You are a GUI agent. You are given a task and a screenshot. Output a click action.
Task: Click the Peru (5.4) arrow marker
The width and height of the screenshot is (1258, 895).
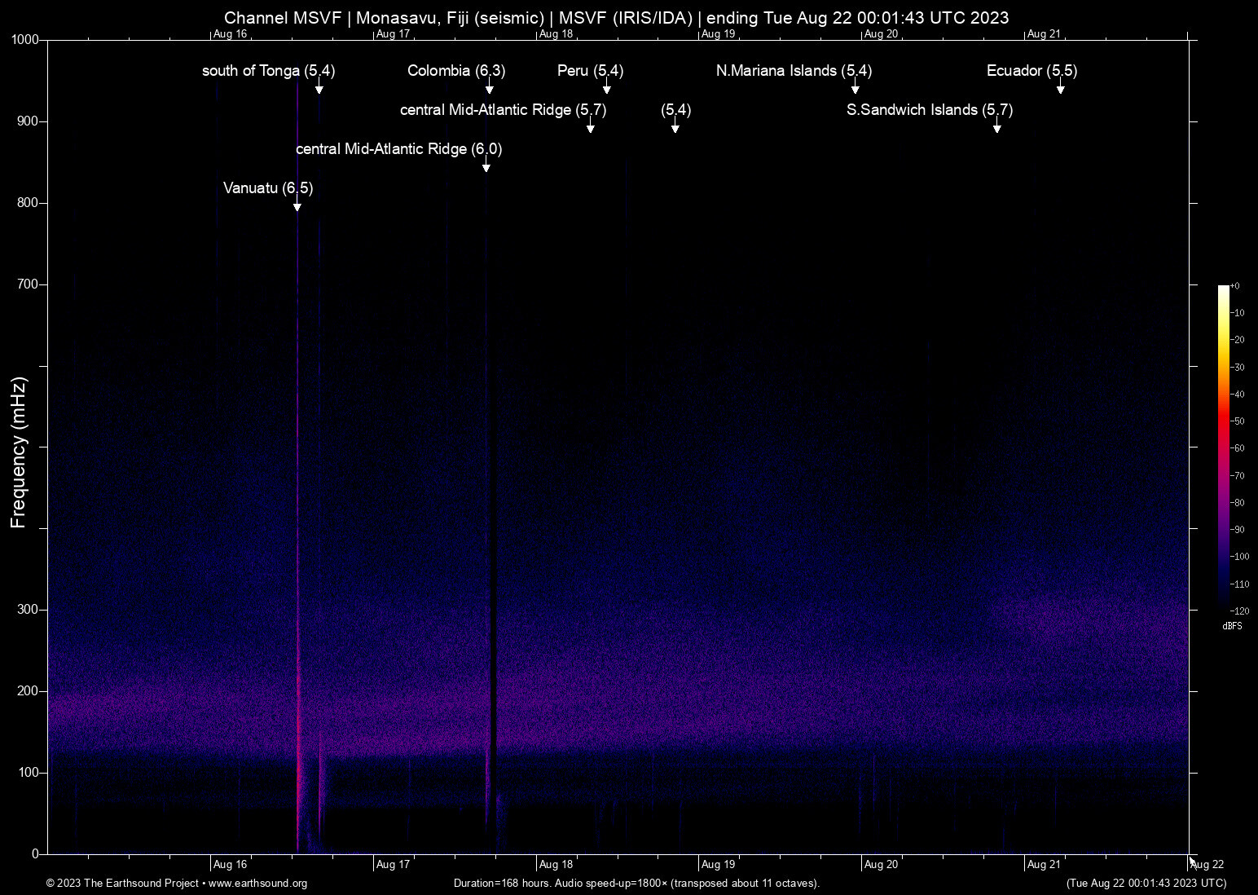pyautogui.click(x=607, y=90)
